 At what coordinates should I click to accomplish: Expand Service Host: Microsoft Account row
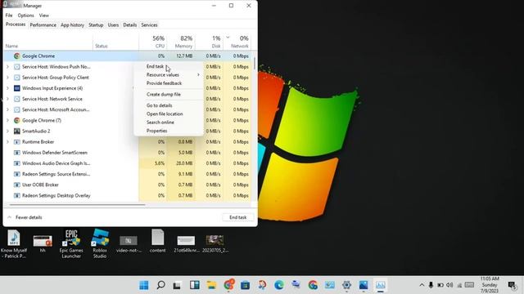click(x=7, y=109)
